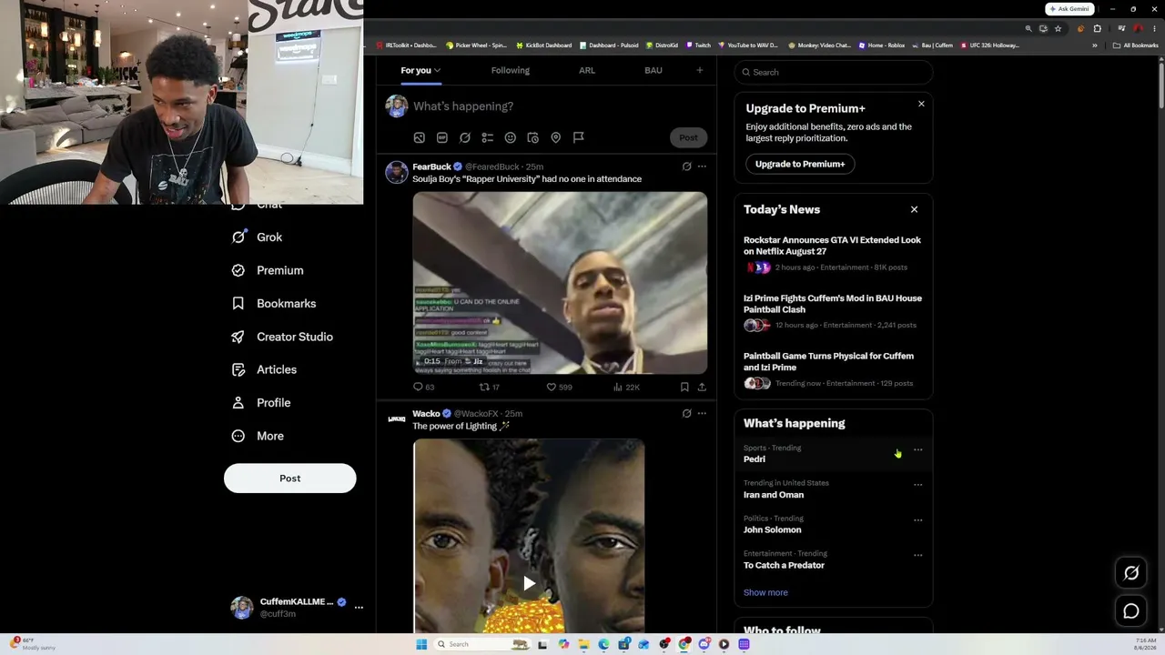1165x655 pixels.
Task: Click Grok icon on Wacko's post
Action: click(x=687, y=414)
